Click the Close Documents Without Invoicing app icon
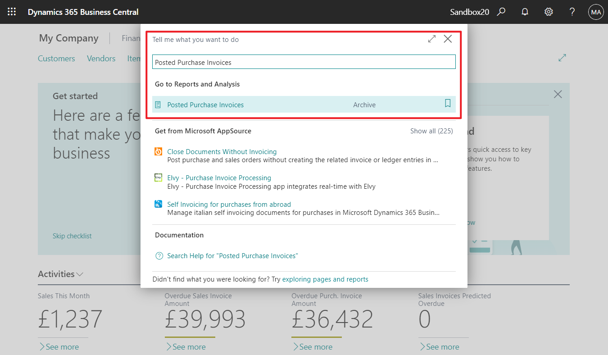This screenshot has width=608, height=355. click(158, 151)
